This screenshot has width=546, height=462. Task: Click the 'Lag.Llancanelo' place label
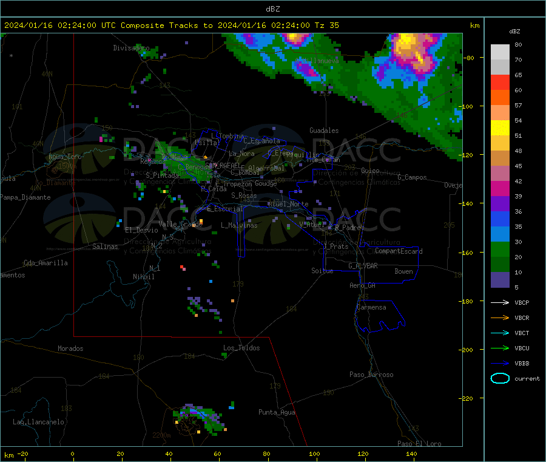38,422
